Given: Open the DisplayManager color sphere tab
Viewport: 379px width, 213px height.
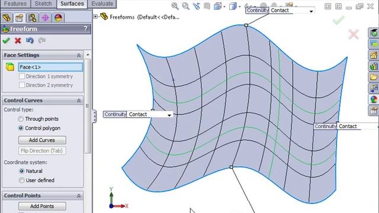Looking at the screenshot, I should [58, 18].
